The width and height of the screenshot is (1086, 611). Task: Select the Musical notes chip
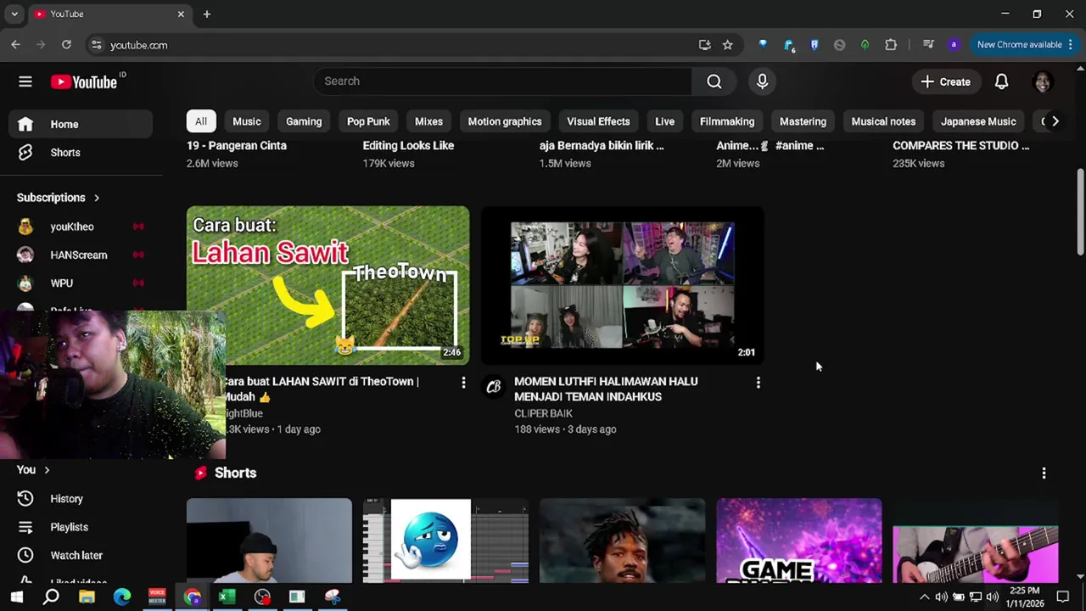coord(883,121)
